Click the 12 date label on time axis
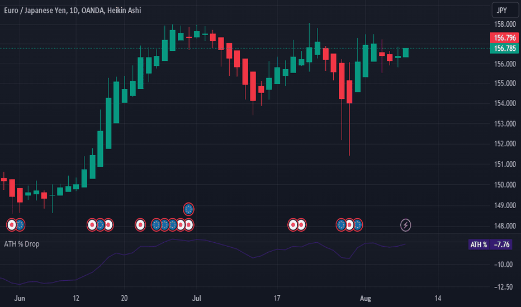The height and width of the screenshot is (307, 521). click(x=76, y=299)
